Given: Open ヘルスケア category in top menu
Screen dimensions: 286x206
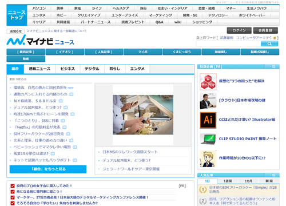Looking at the screenshot, I should pyautogui.click(x=121, y=9).
